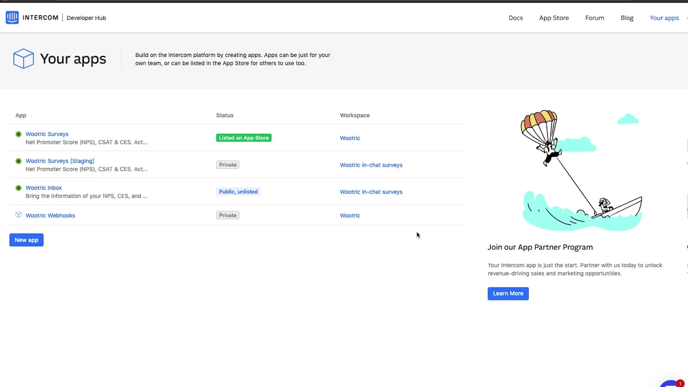Click the green icon beside Wootric Inbox

[x=18, y=188]
